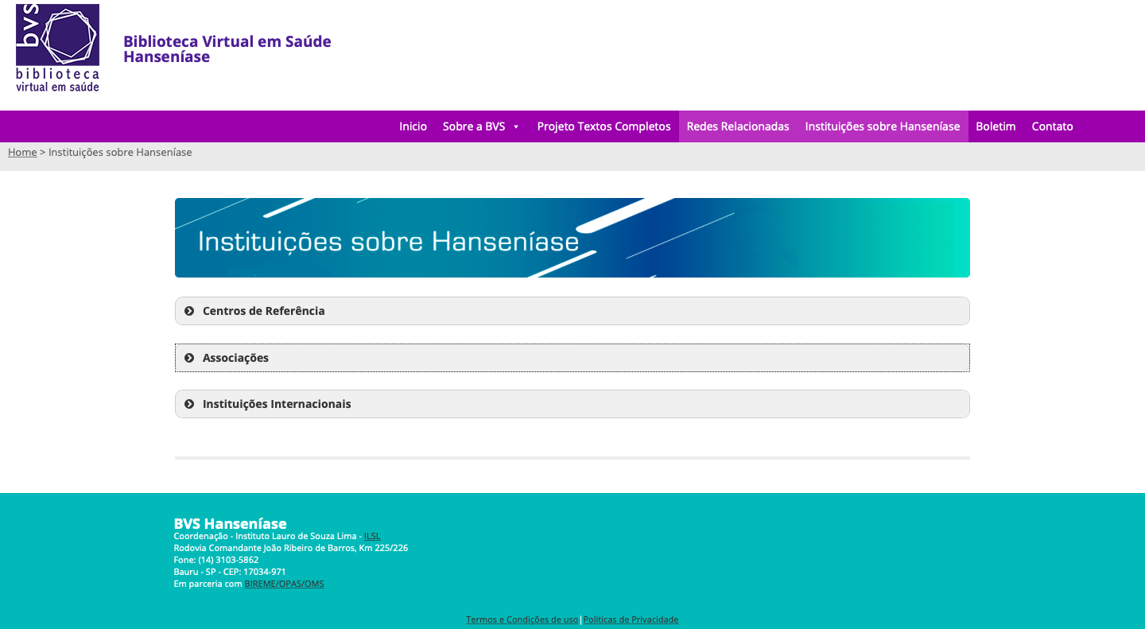Screen dimensions: 1145x629
Task: Open Projeto Textos Completos menu item
Action: (x=604, y=126)
